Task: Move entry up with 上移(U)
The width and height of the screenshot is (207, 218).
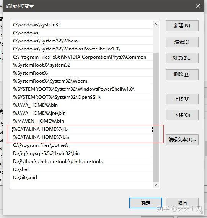Action: coord(182,99)
